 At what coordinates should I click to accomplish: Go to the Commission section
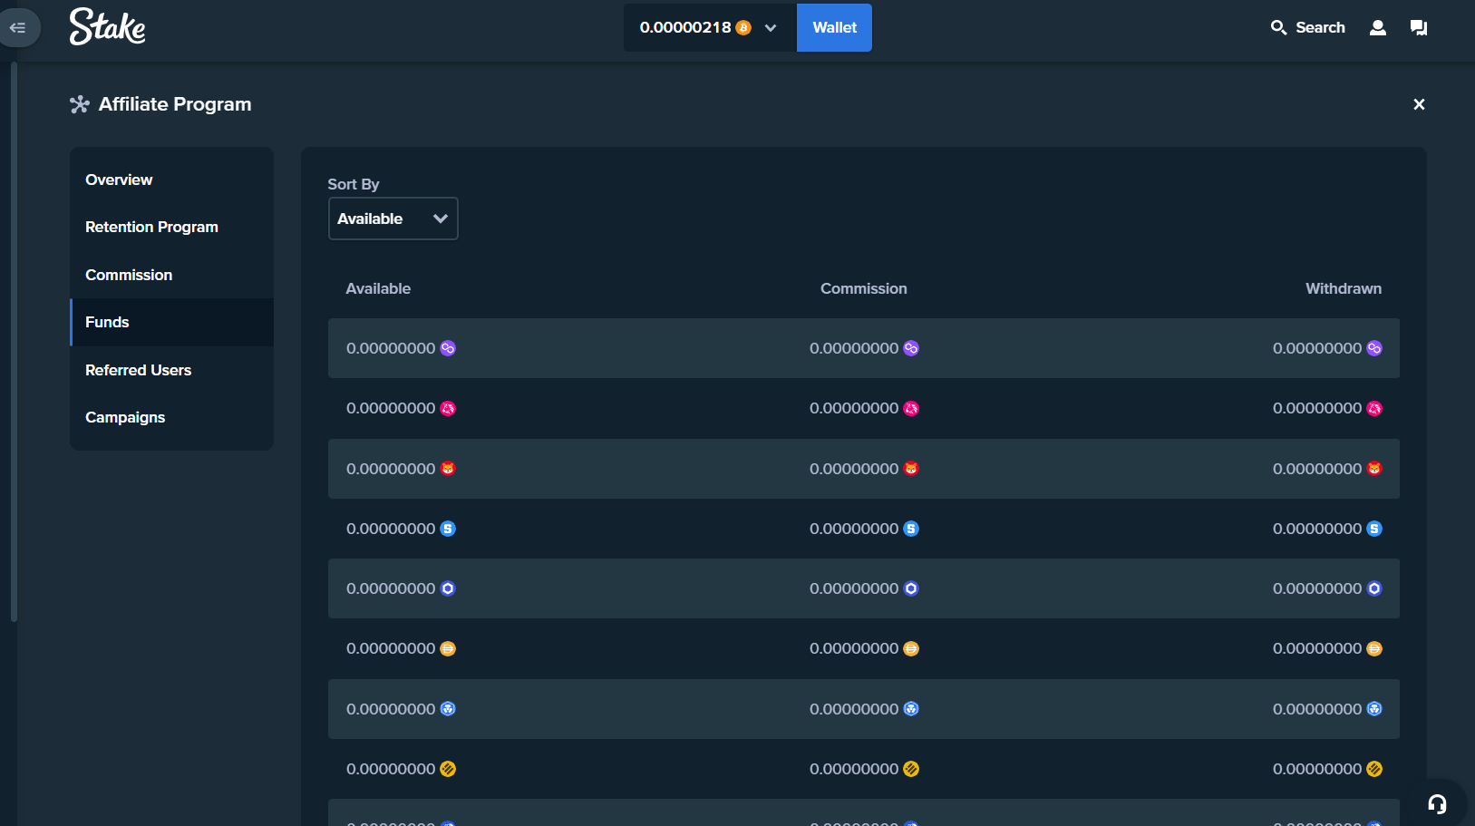pyautogui.click(x=129, y=275)
